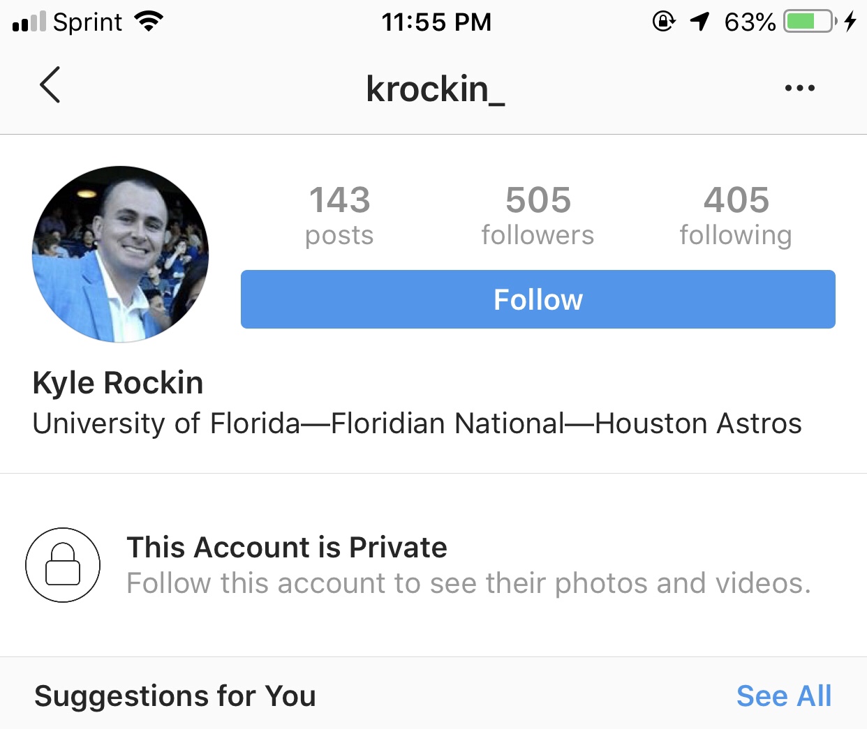Select the Kyle Rockin display name
867x729 pixels.
[x=118, y=383]
